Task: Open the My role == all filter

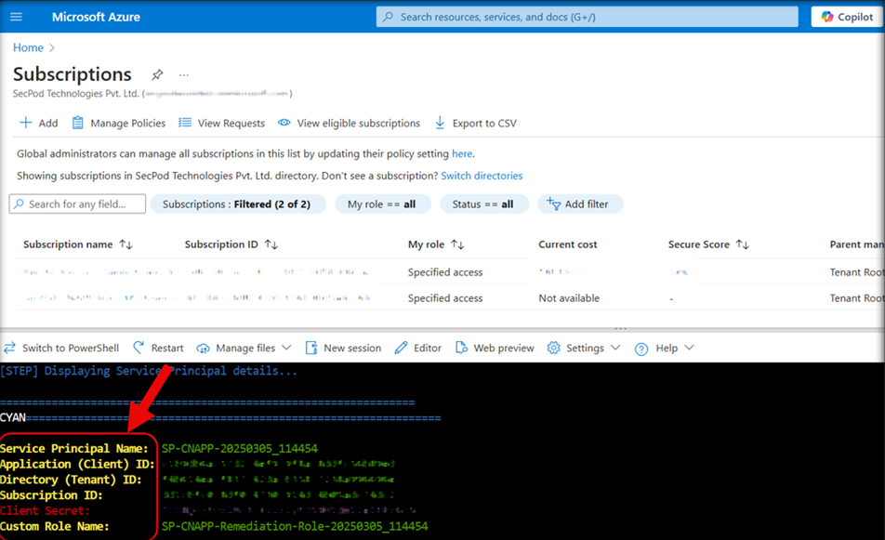Action: [x=382, y=204]
